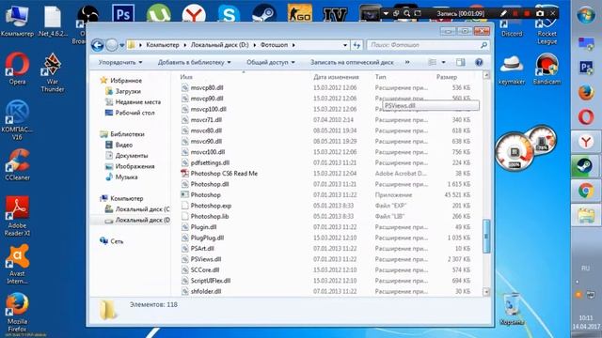This screenshot has width=602, height=338.
Task: Launch CCleaner from the desktop
Action: pyautogui.click(x=17, y=165)
